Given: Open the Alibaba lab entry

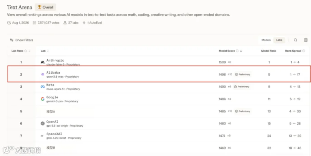Looking at the screenshot, I should 53,73.
